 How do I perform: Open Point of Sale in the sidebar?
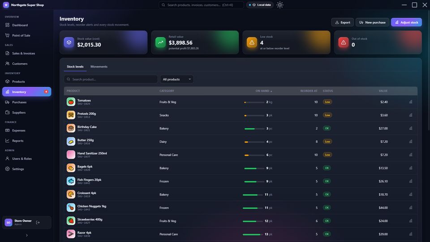click(26, 35)
